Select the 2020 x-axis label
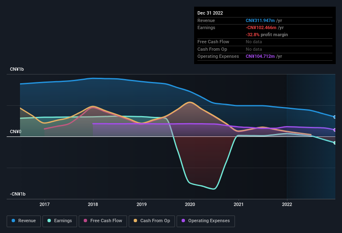 point(190,204)
